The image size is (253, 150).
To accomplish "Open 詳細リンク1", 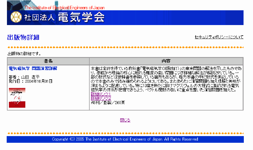I will pyautogui.click(x=101, y=94).
